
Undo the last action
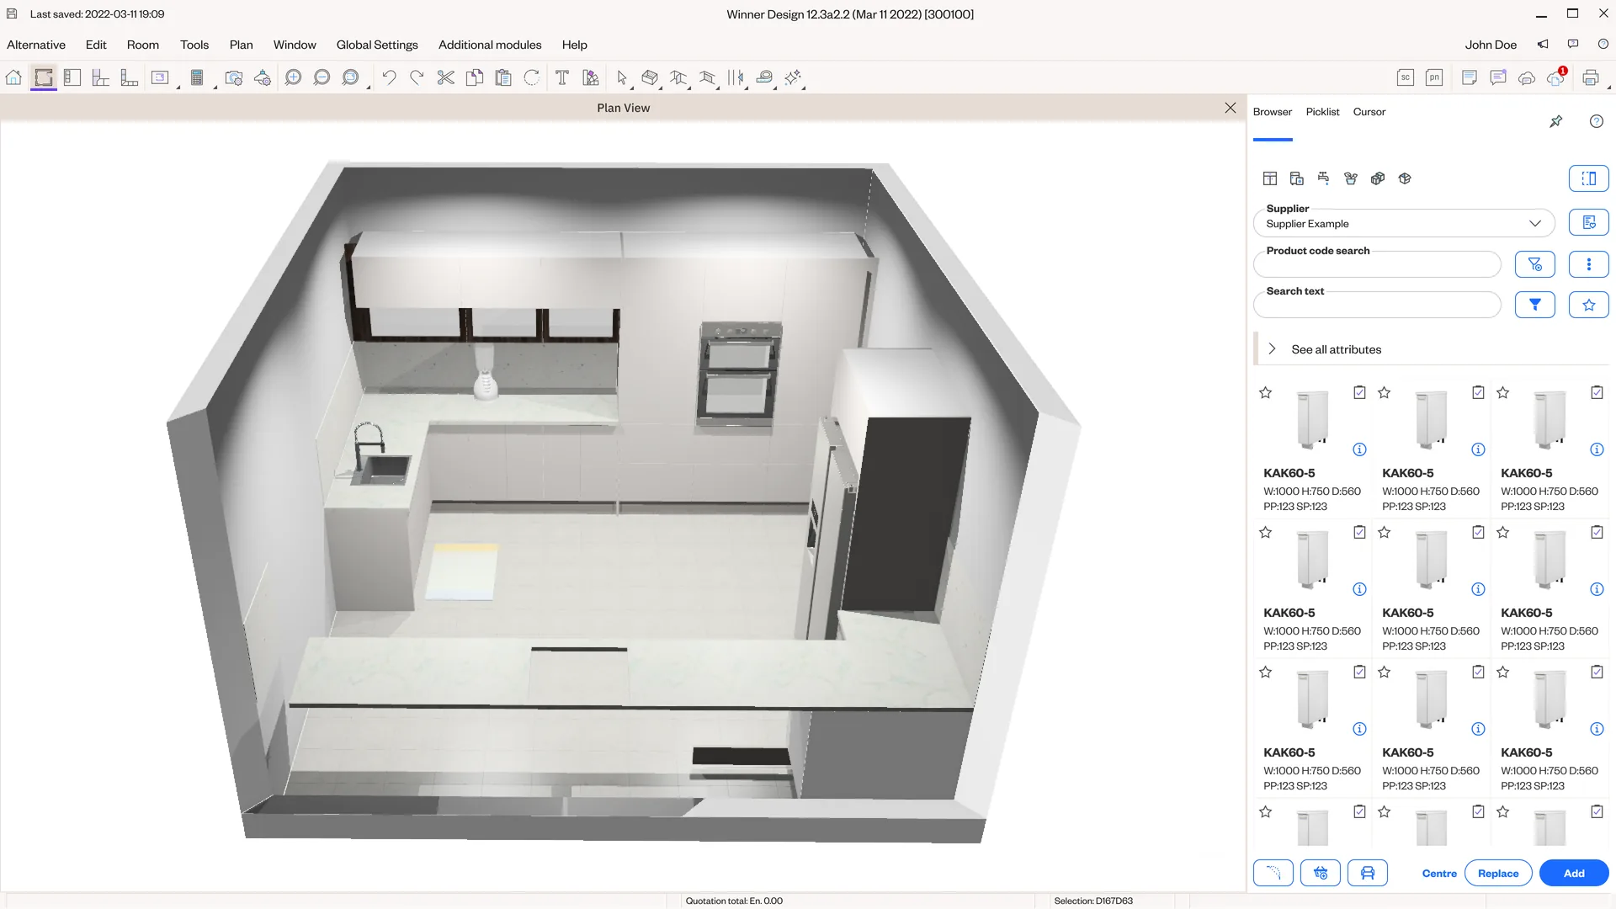coord(389,77)
